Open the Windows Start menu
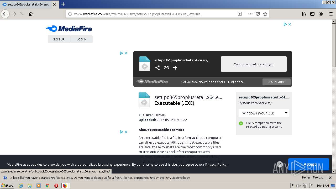 [x=7, y=185]
